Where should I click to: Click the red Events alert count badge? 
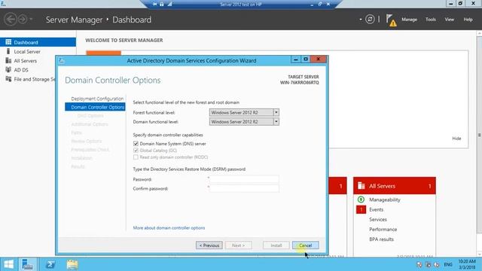tap(361, 209)
